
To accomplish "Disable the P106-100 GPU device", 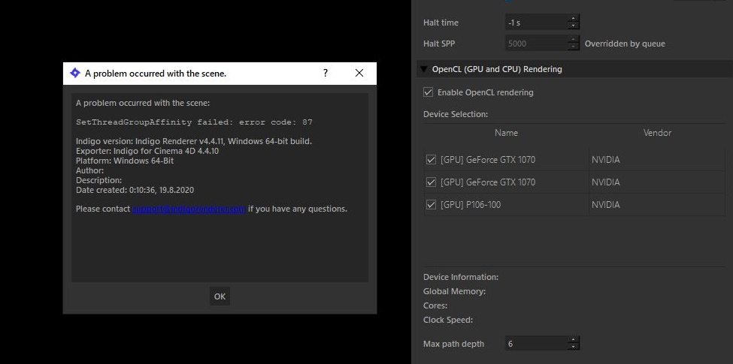I will (x=431, y=205).
